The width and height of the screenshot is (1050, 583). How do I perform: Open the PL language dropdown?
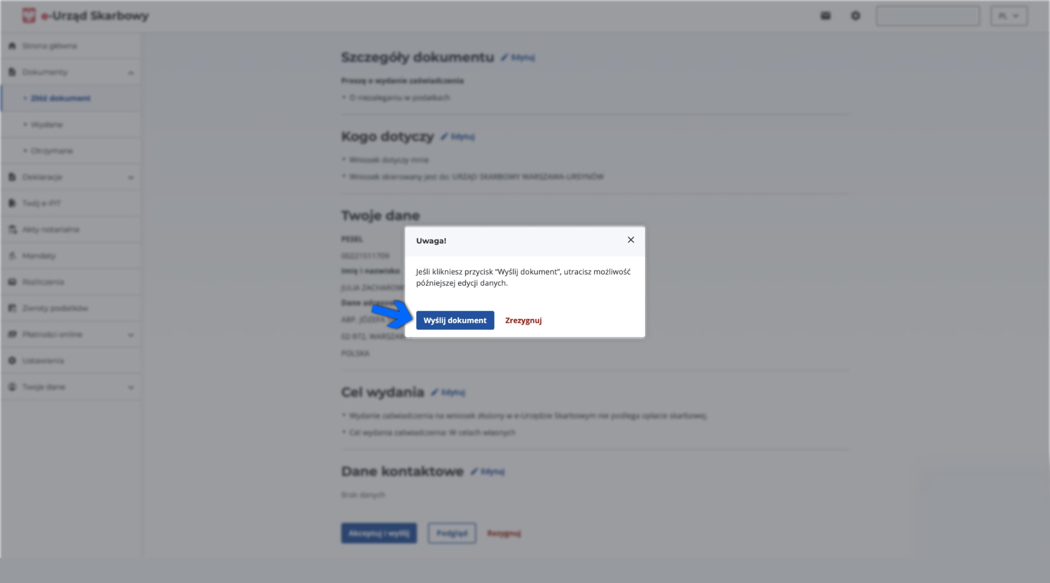pos(1009,16)
